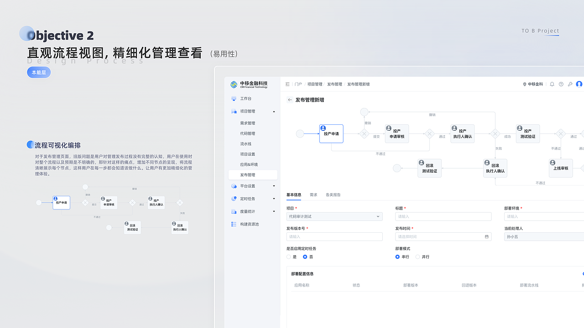Click the 项目管理 breadcrumb in top bar
The image size is (584, 328).
tap(315, 84)
